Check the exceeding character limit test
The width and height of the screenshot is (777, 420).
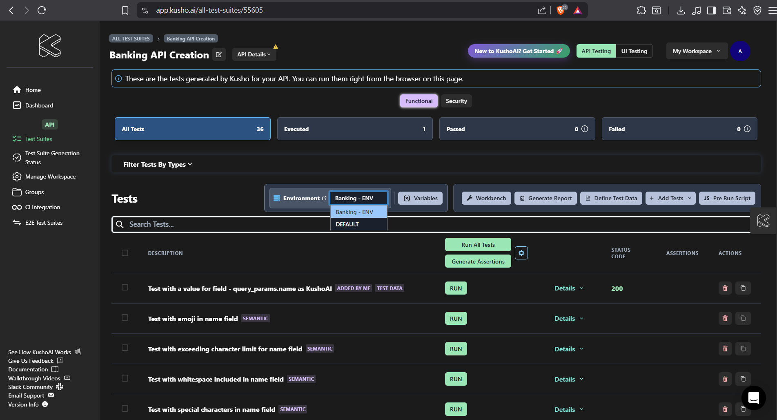(125, 348)
